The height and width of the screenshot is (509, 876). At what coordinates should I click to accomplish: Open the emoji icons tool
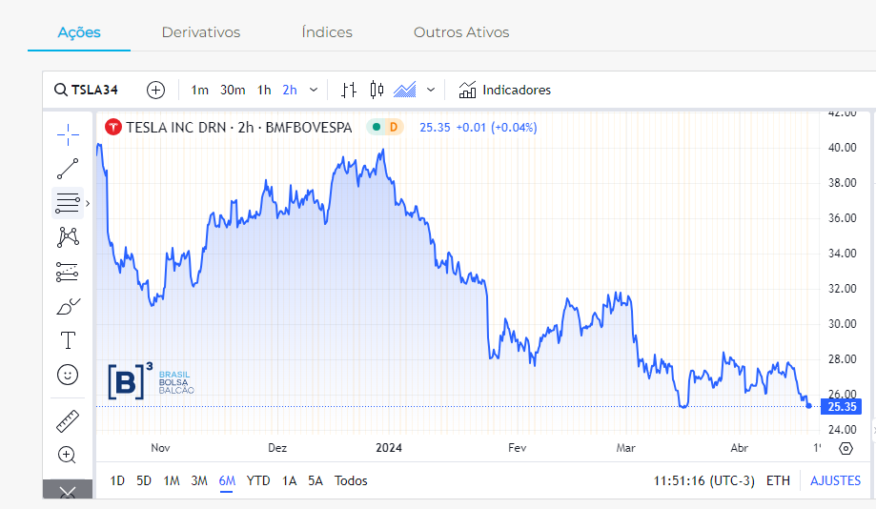coord(68,375)
